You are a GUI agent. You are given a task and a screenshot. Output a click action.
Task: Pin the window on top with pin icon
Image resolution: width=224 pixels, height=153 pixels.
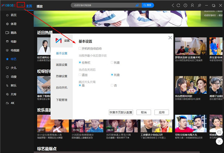(x=199, y=6)
